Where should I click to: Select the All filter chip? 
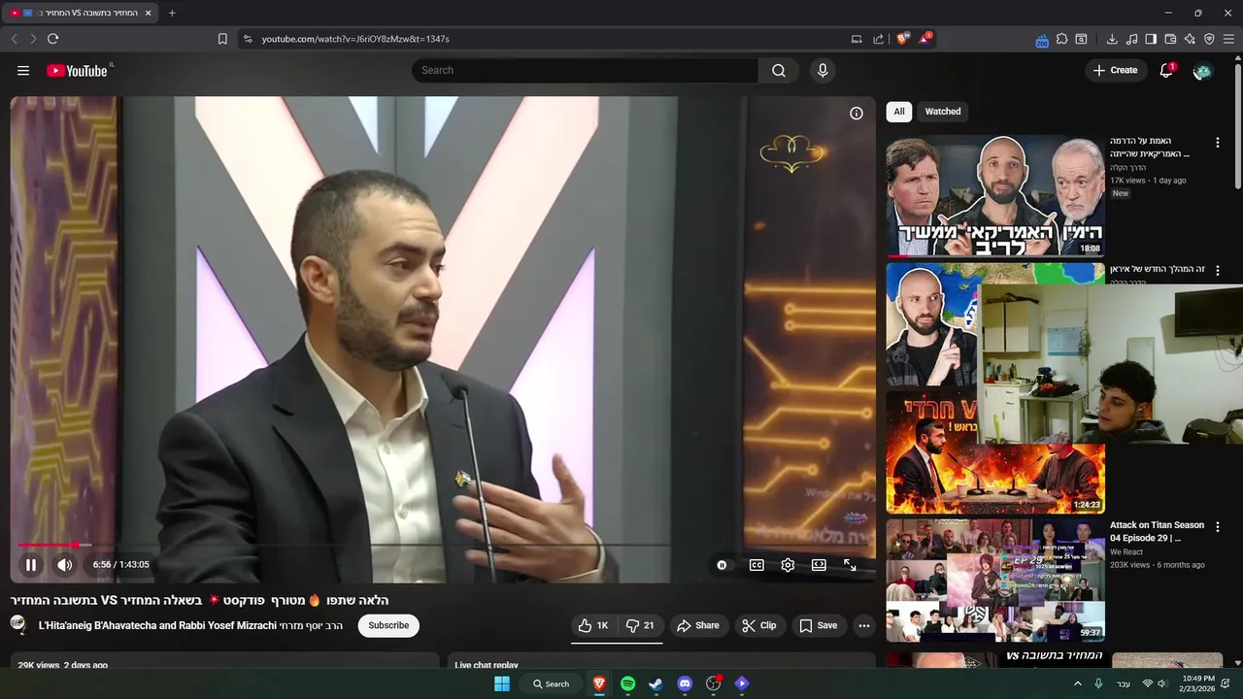tap(899, 112)
